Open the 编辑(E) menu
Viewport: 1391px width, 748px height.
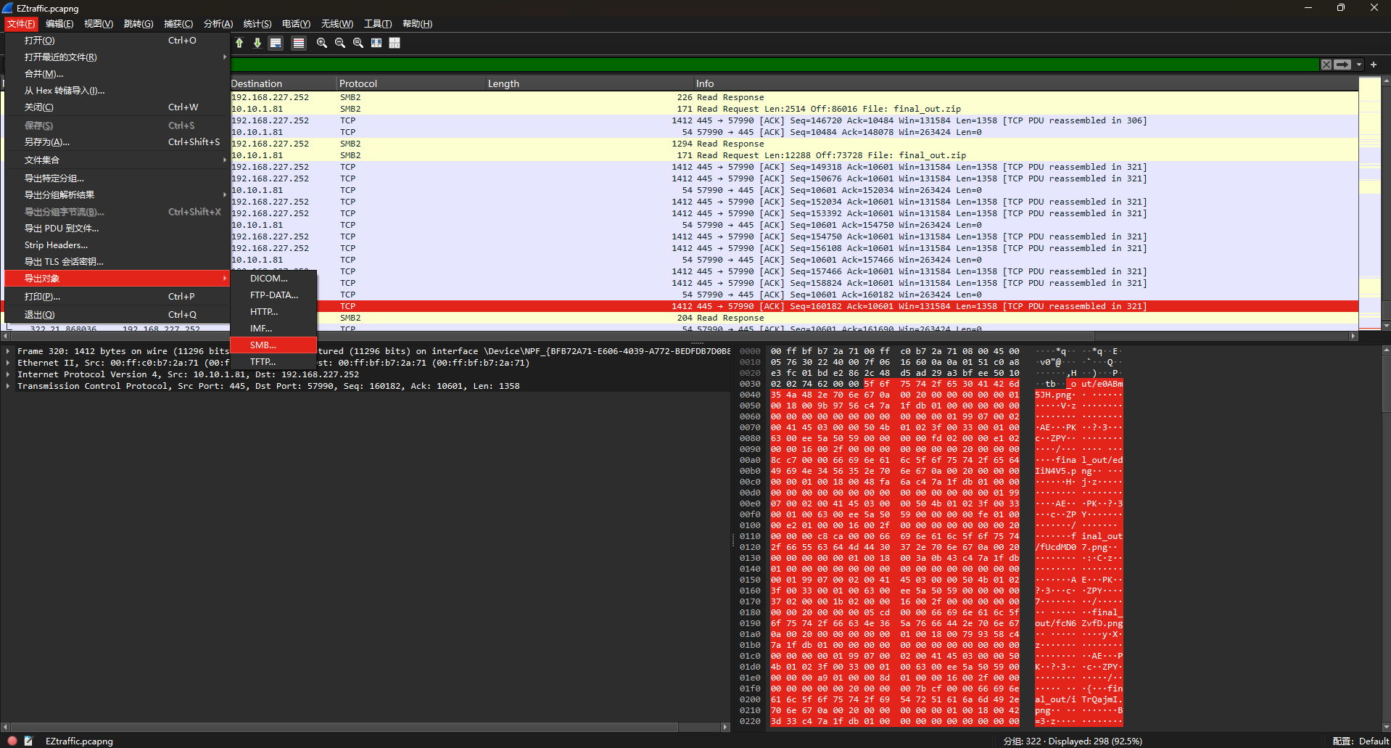pos(59,24)
